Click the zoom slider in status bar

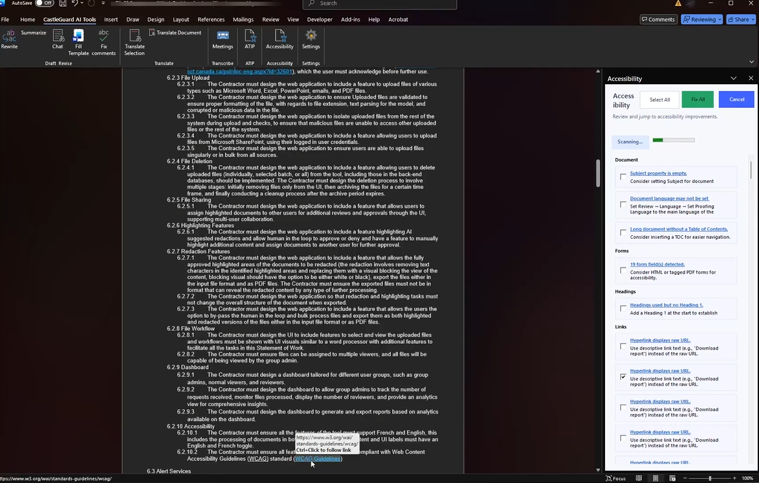click(x=709, y=478)
